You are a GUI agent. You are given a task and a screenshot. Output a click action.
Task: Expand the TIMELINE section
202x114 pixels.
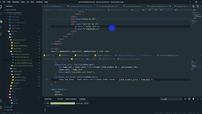tap(9, 110)
